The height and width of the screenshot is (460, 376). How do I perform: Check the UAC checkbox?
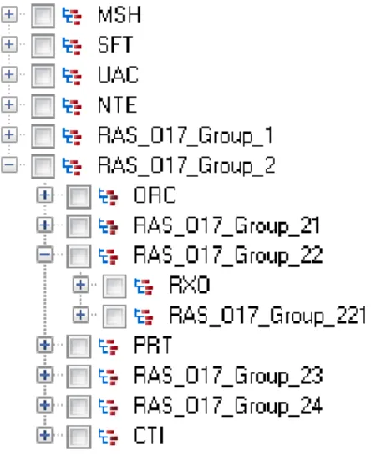click(43, 76)
